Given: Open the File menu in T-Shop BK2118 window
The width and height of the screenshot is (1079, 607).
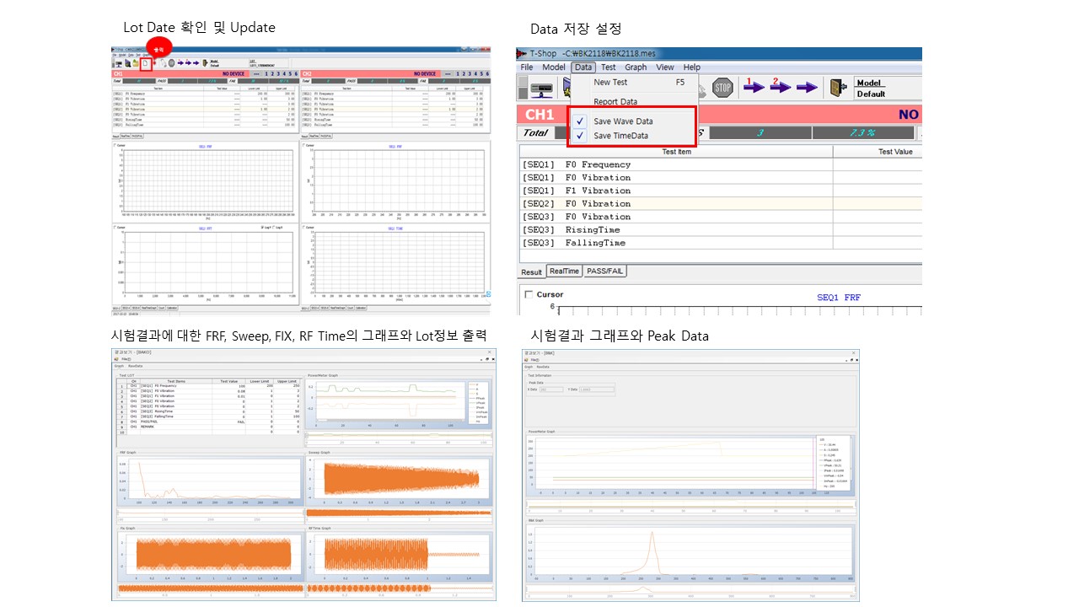Looking at the screenshot, I should click(527, 67).
